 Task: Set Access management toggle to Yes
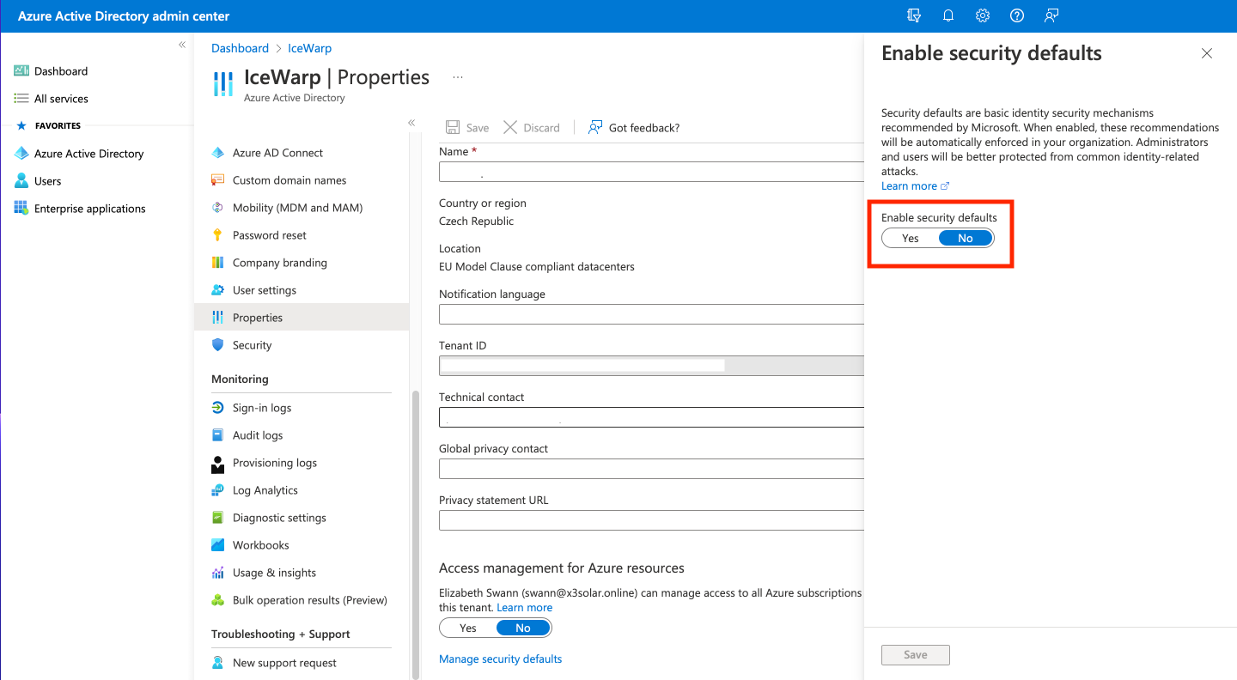coord(468,628)
